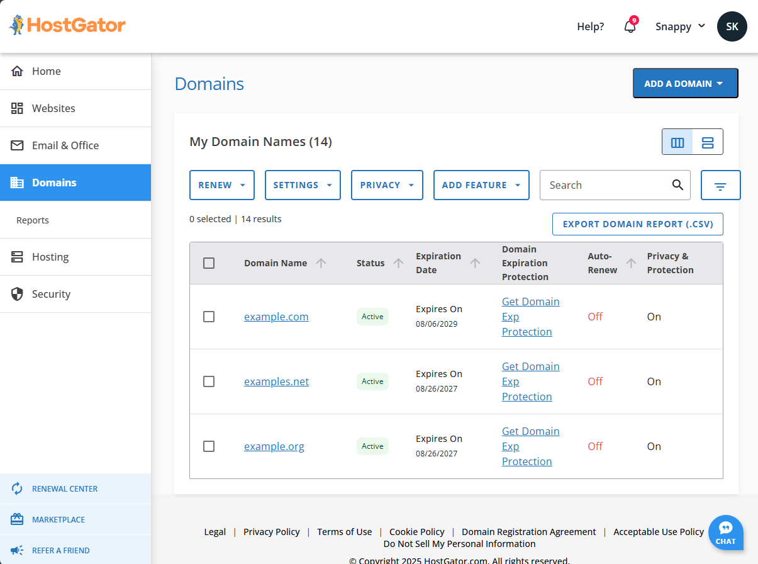Open the Security section icon
This screenshot has height=564, width=758.
pos(18,294)
